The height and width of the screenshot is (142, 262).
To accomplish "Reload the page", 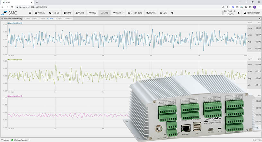I will click(x=12, y=7).
